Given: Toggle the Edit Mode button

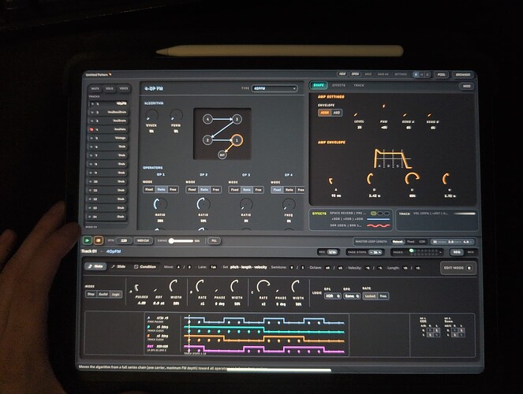Looking at the screenshot, I should (x=458, y=268).
